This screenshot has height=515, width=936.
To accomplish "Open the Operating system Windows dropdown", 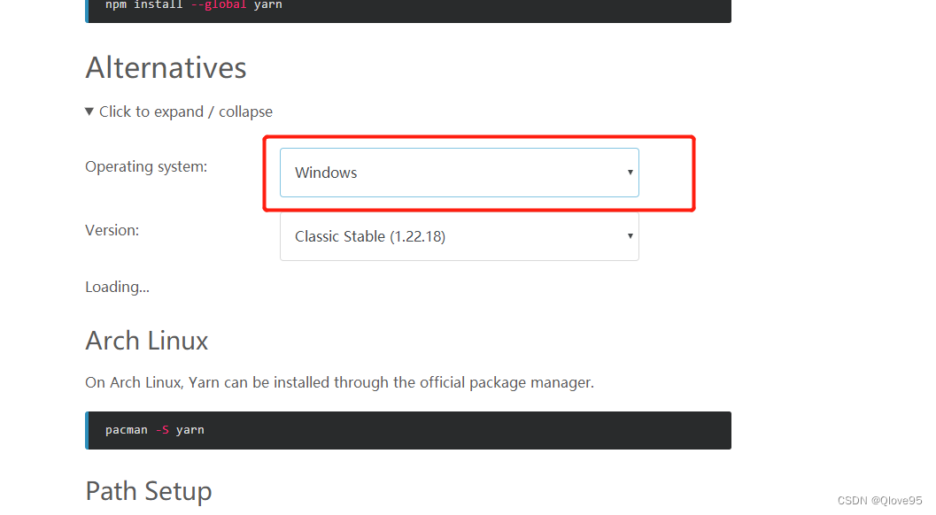I will 459,173.
